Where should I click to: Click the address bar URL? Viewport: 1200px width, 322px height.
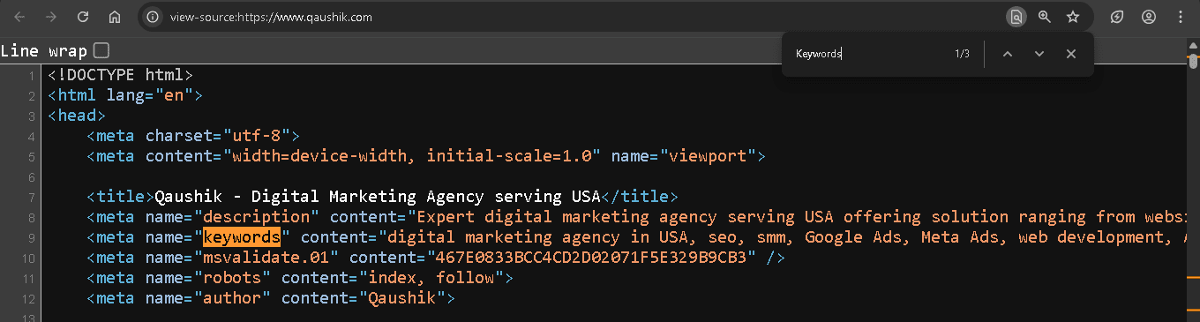pyautogui.click(x=271, y=17)
